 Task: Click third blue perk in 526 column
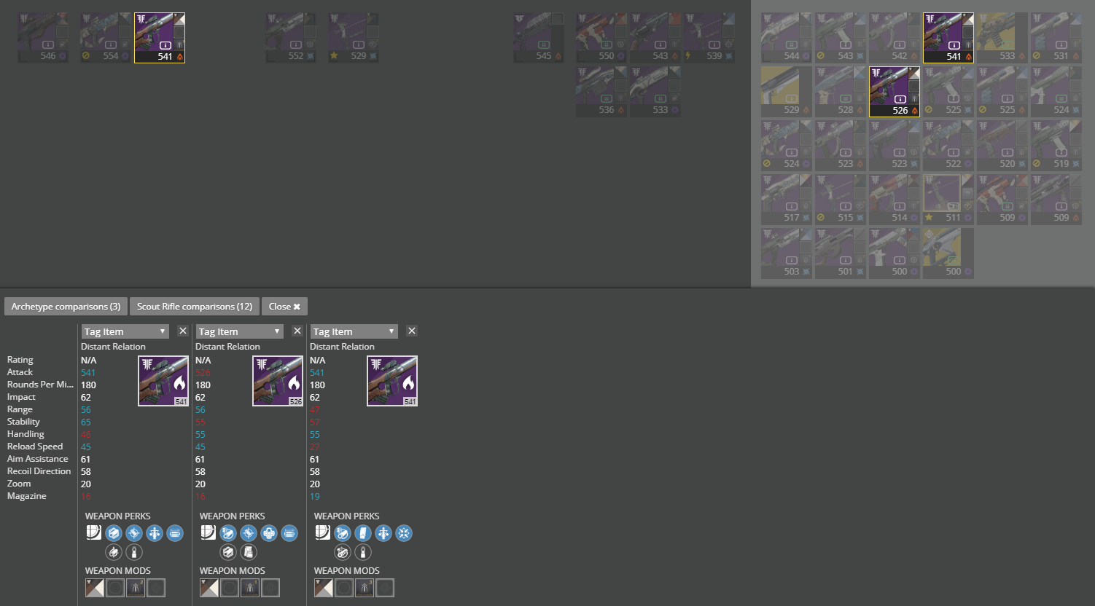coord(269,533)
